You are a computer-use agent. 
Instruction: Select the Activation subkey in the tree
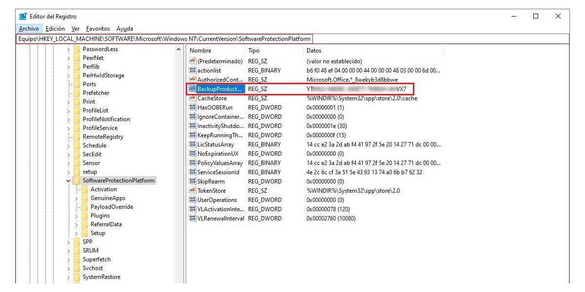coord(103,189)
